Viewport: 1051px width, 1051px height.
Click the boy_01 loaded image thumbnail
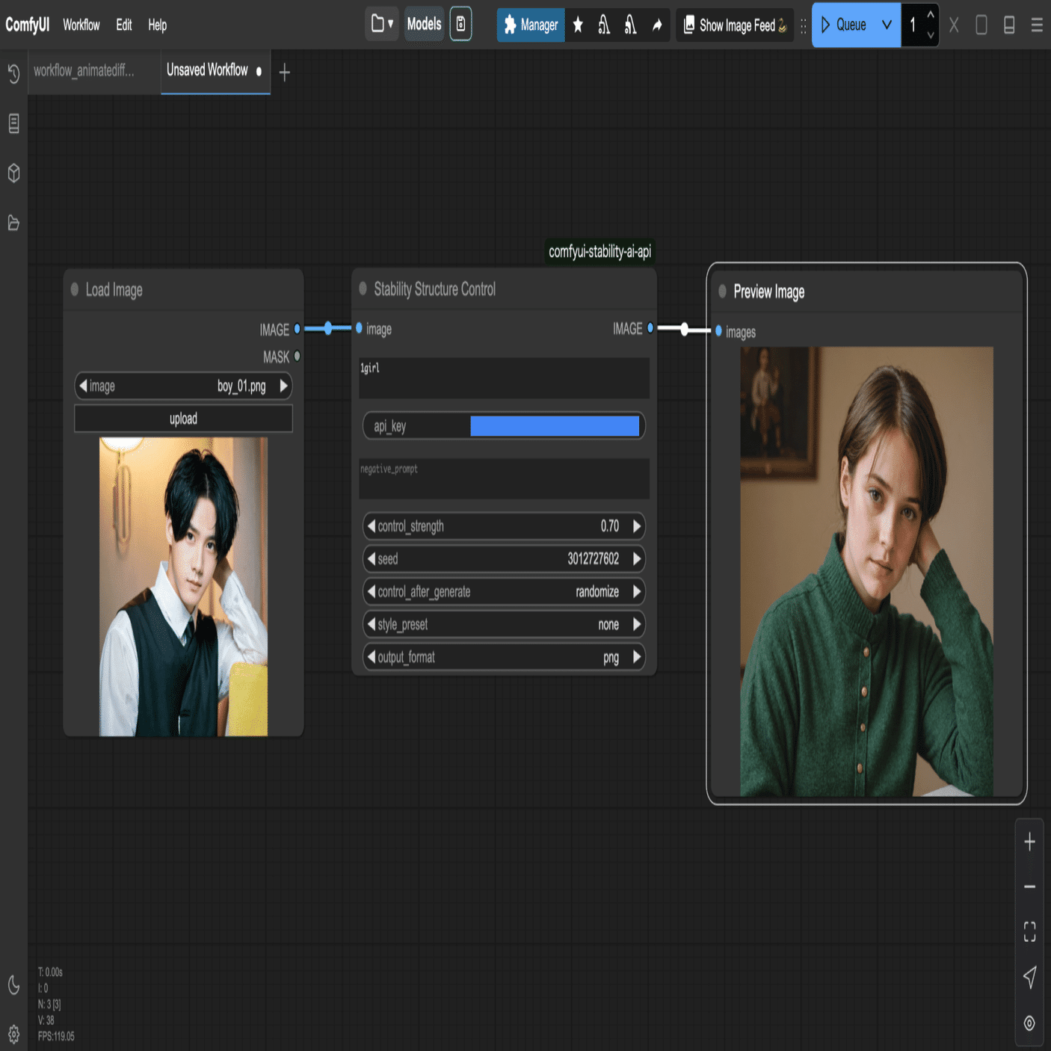pyautogui.click(x=183, y=587)
